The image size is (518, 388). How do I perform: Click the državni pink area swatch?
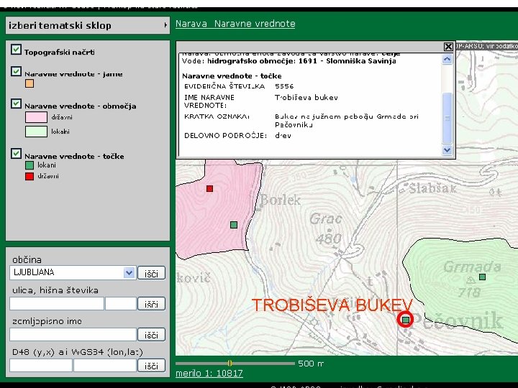[37, 117]
